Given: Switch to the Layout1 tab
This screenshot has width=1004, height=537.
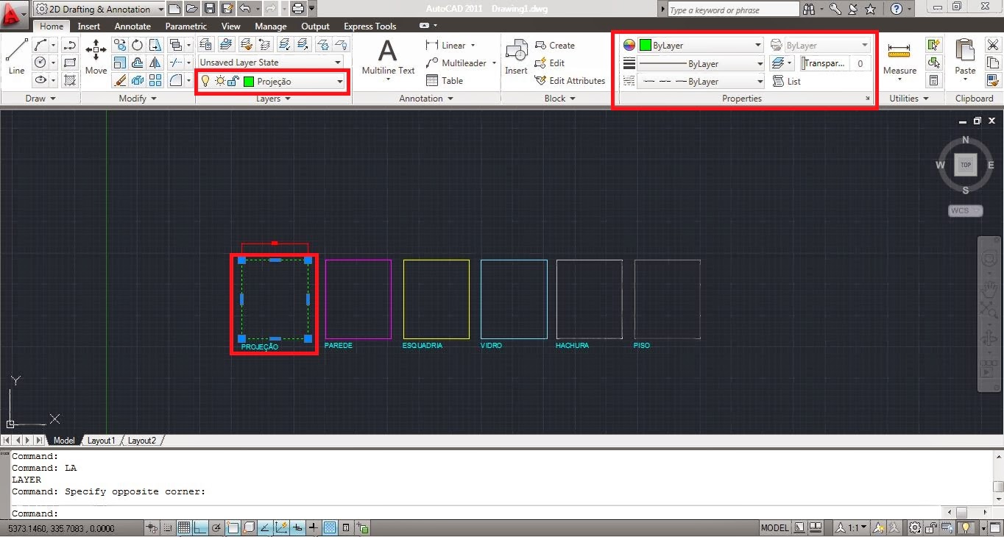Looking at the screenshot, I should click(101, 440).
